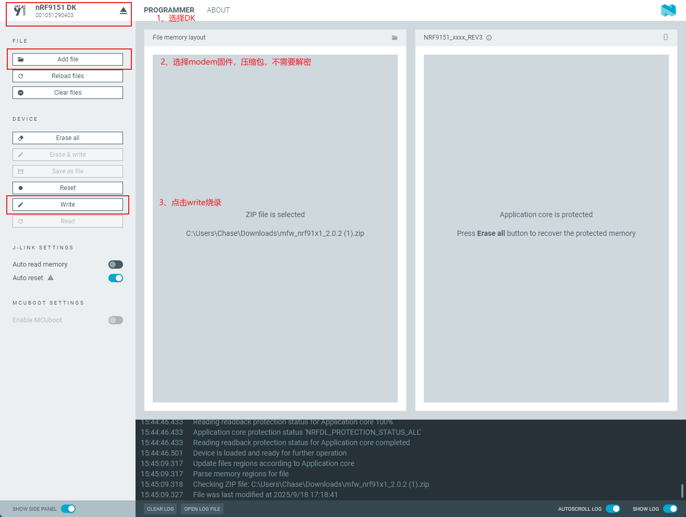The image size is (686, 517).
Task: Clear the log output
Action: point(160,509)
